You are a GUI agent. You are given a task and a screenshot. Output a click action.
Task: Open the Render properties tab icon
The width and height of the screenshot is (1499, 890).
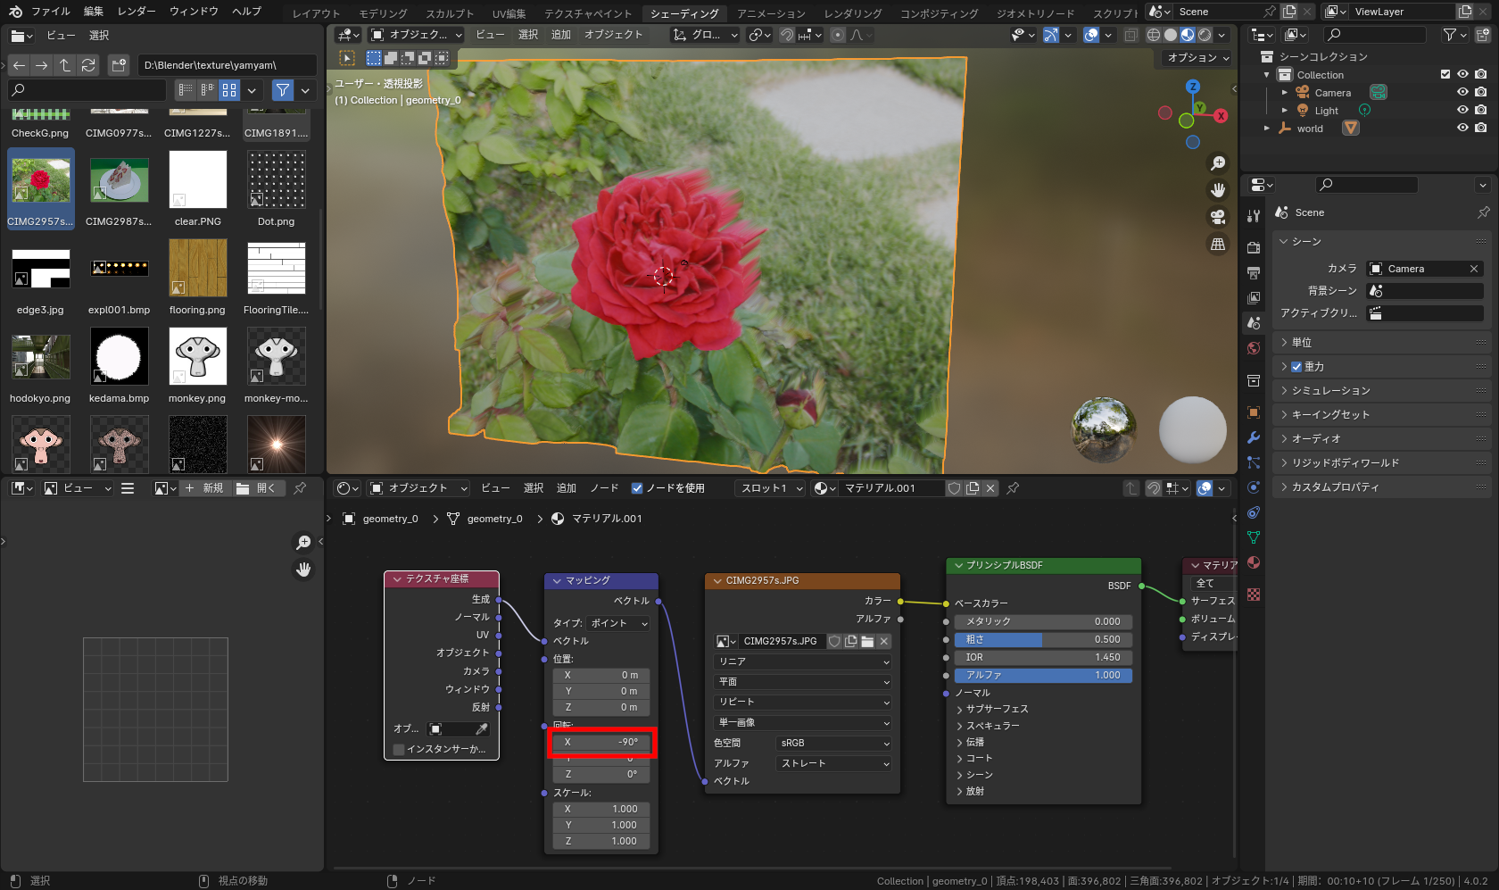[1254, 247]
